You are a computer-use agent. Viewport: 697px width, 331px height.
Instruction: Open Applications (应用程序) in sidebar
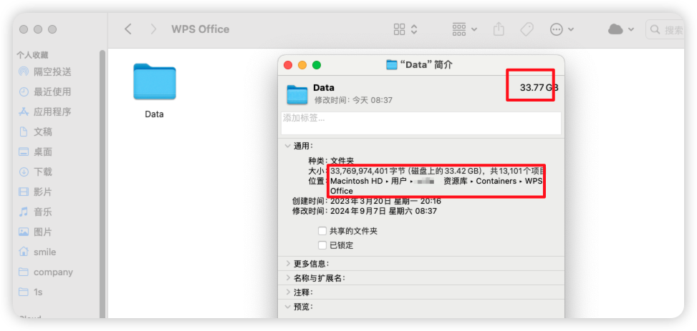pos(44,112)
